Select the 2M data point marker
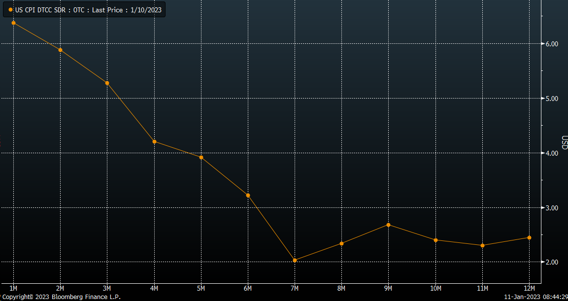The width and height of the screenshot is (568, 301). tap(60, 50)
